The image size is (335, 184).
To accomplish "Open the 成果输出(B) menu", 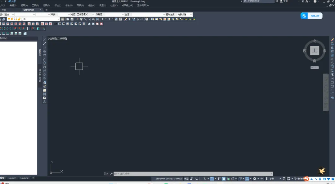I will point(127,6).
